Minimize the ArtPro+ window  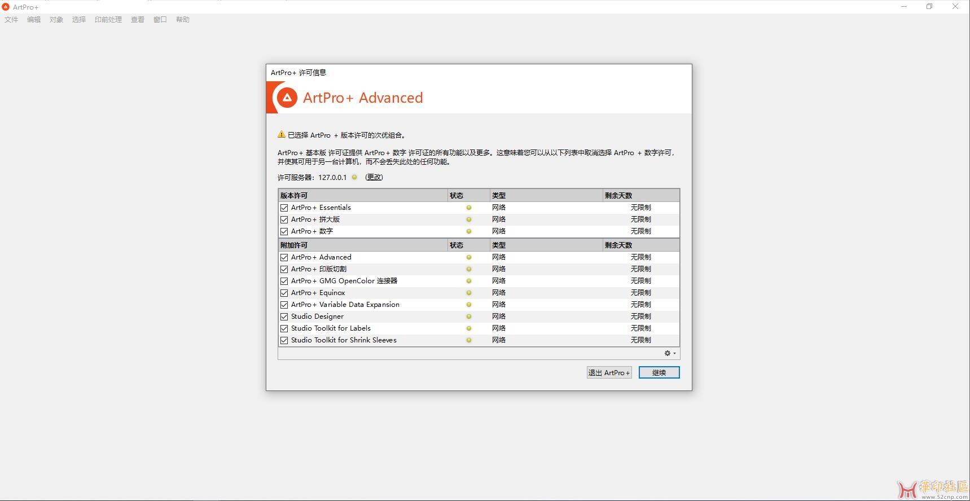[x=904, y=7]
